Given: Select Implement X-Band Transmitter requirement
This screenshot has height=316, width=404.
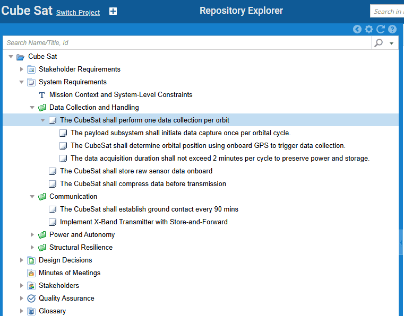Looking at the screenshot, I should [143, 222].
